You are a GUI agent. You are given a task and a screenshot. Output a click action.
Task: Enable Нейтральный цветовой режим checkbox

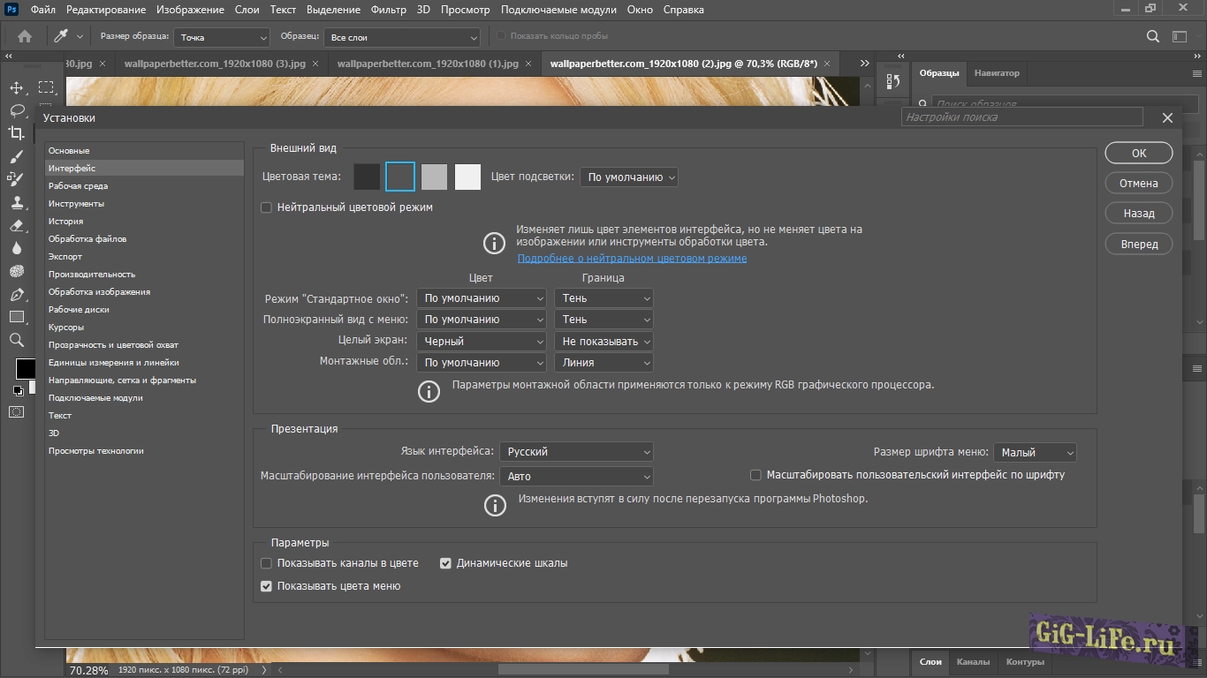click(266, 207)
